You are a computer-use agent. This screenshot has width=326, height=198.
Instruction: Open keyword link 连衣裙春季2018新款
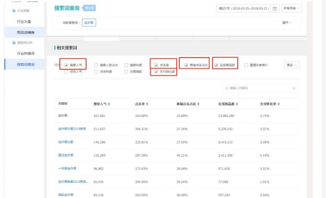coord(73,182)
